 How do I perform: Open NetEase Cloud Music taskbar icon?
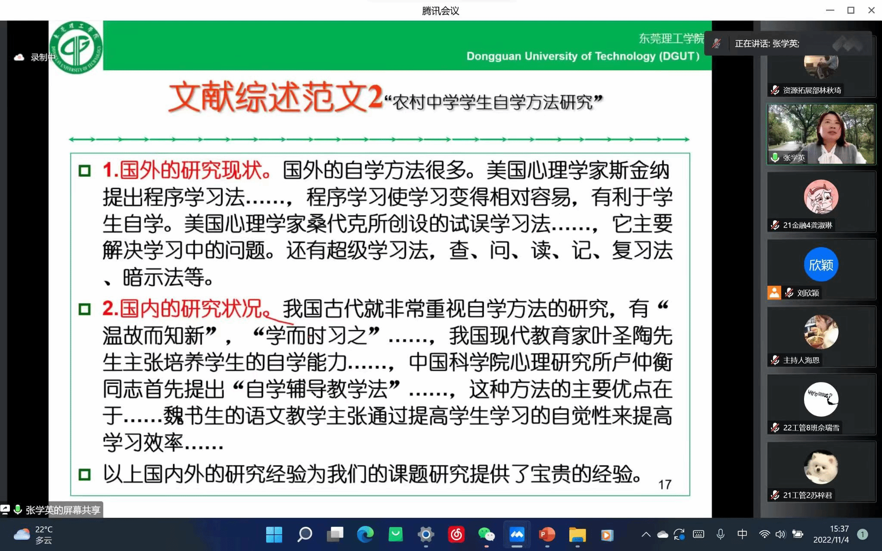click(x=456, y=535)
